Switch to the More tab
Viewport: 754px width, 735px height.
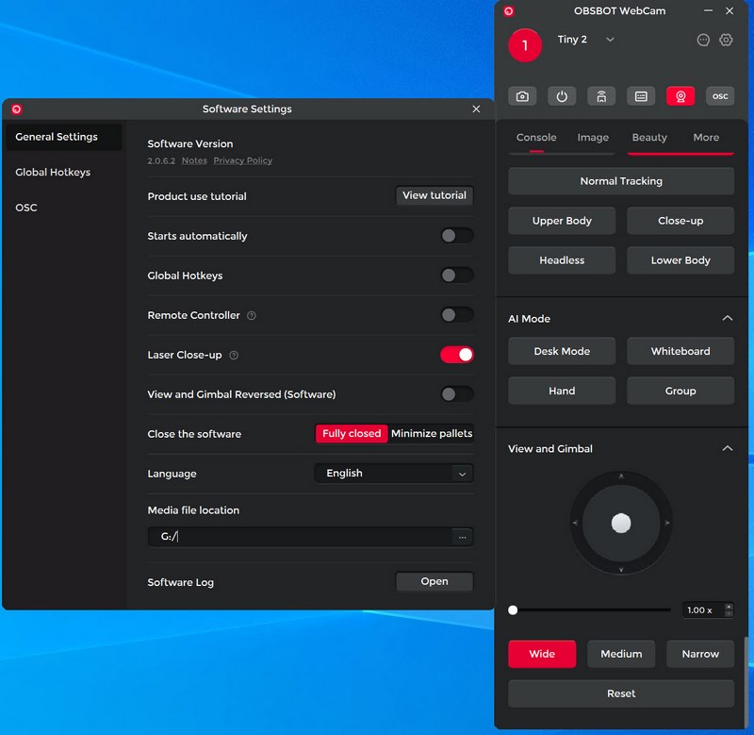(x=706, y=138)
